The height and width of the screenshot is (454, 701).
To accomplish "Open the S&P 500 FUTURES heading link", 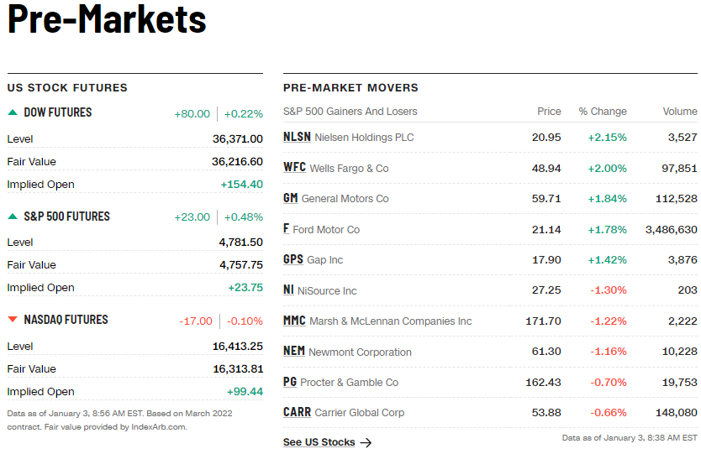I will (x=66, y=217).
